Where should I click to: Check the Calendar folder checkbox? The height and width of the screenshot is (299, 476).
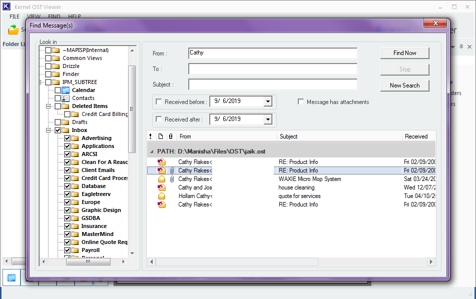pos(58,90)
